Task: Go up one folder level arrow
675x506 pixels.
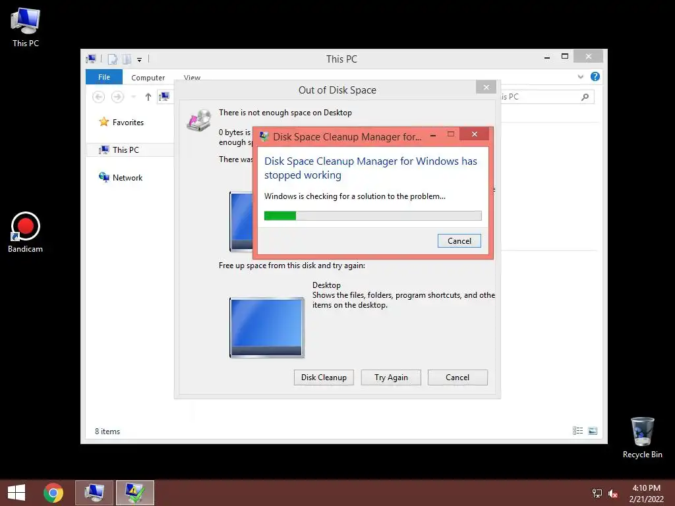Action: [148, 97]
